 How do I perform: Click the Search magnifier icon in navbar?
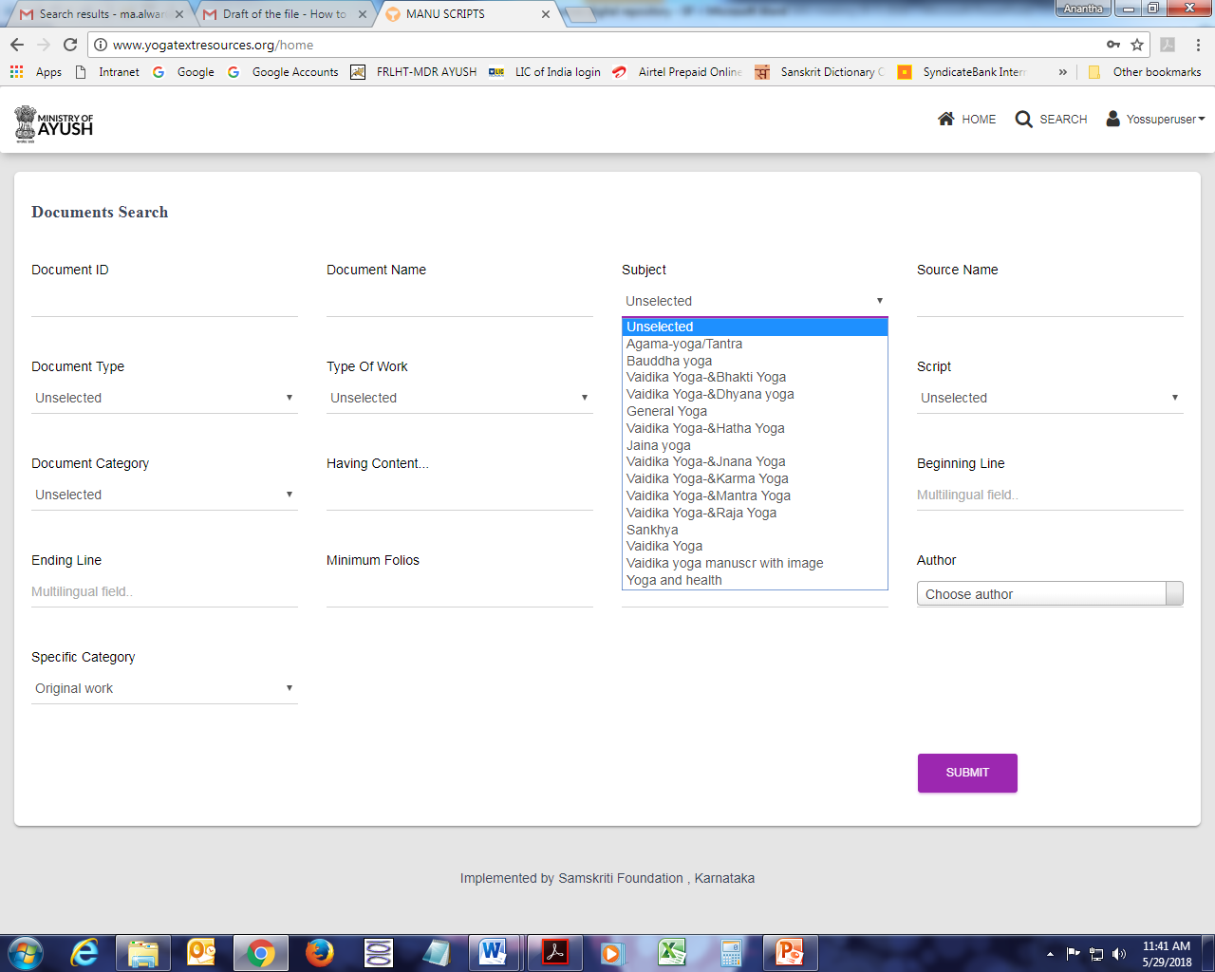1023,119
